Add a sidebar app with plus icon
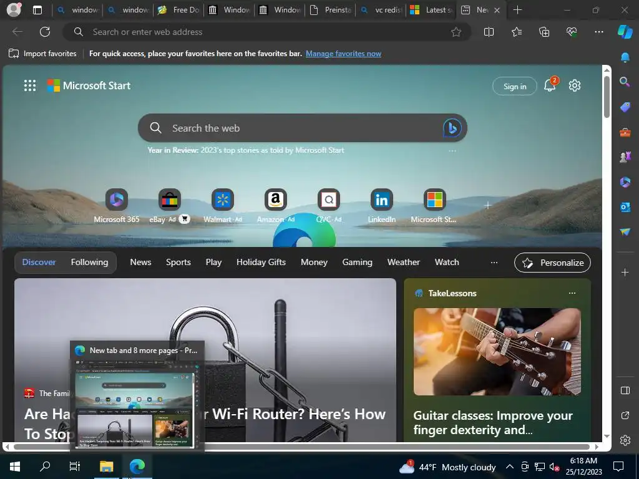The width and height of the screenshot is (639, 479). pos(625,272)
